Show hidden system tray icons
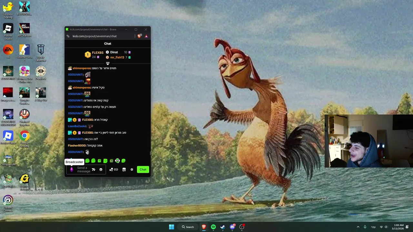413x232 pixels. click(358, 227)
